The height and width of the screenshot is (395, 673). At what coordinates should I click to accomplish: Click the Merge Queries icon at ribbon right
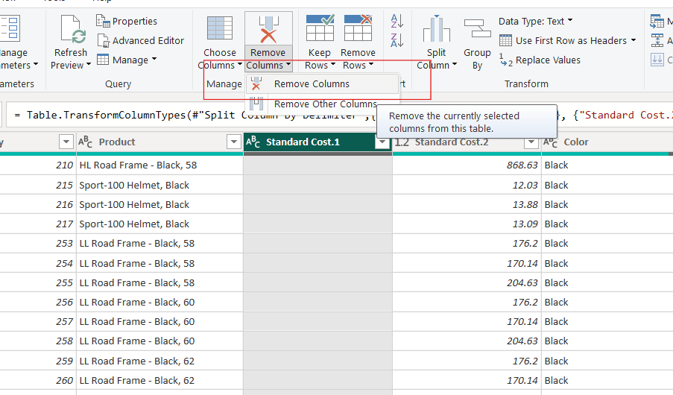point(657,21)
